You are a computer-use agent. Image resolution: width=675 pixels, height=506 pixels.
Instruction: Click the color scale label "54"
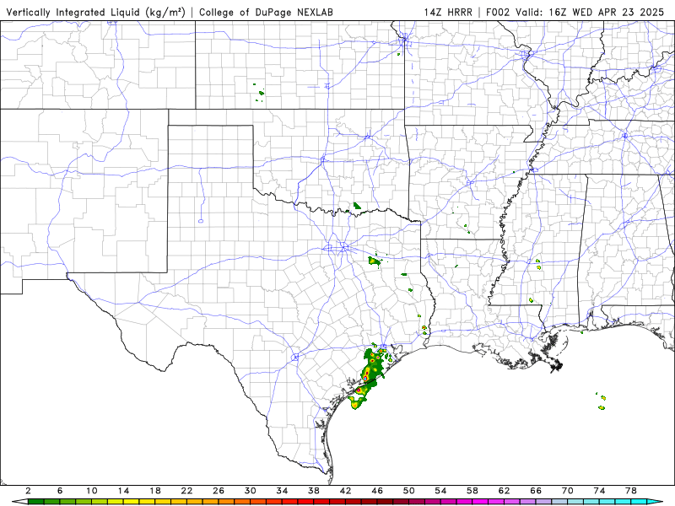pos(440,491)
